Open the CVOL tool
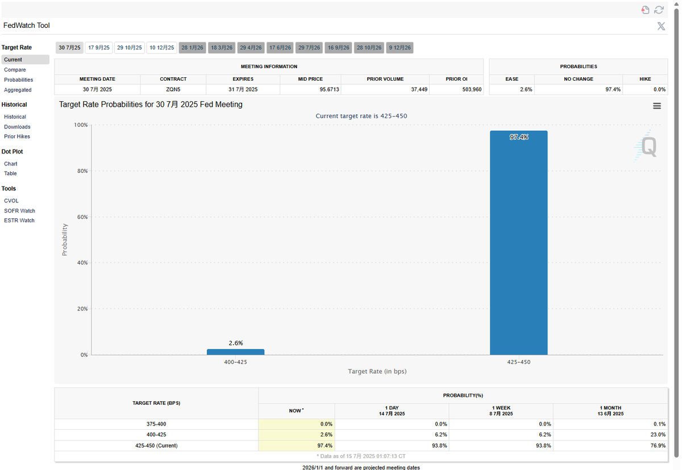Viewport: 682px width, 470px height. coord(11,201)
